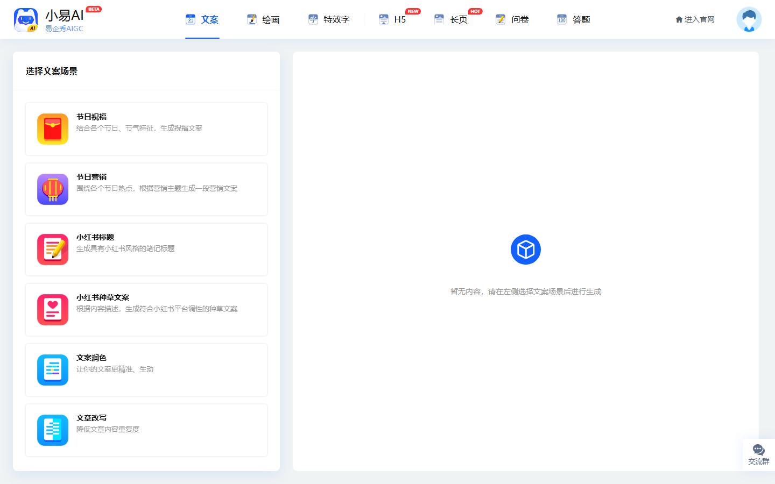Screen dimensions: 775x484
Task: Click the 小易AI robot logo icon
Action: pyautogui.click(x=26, y=20)
